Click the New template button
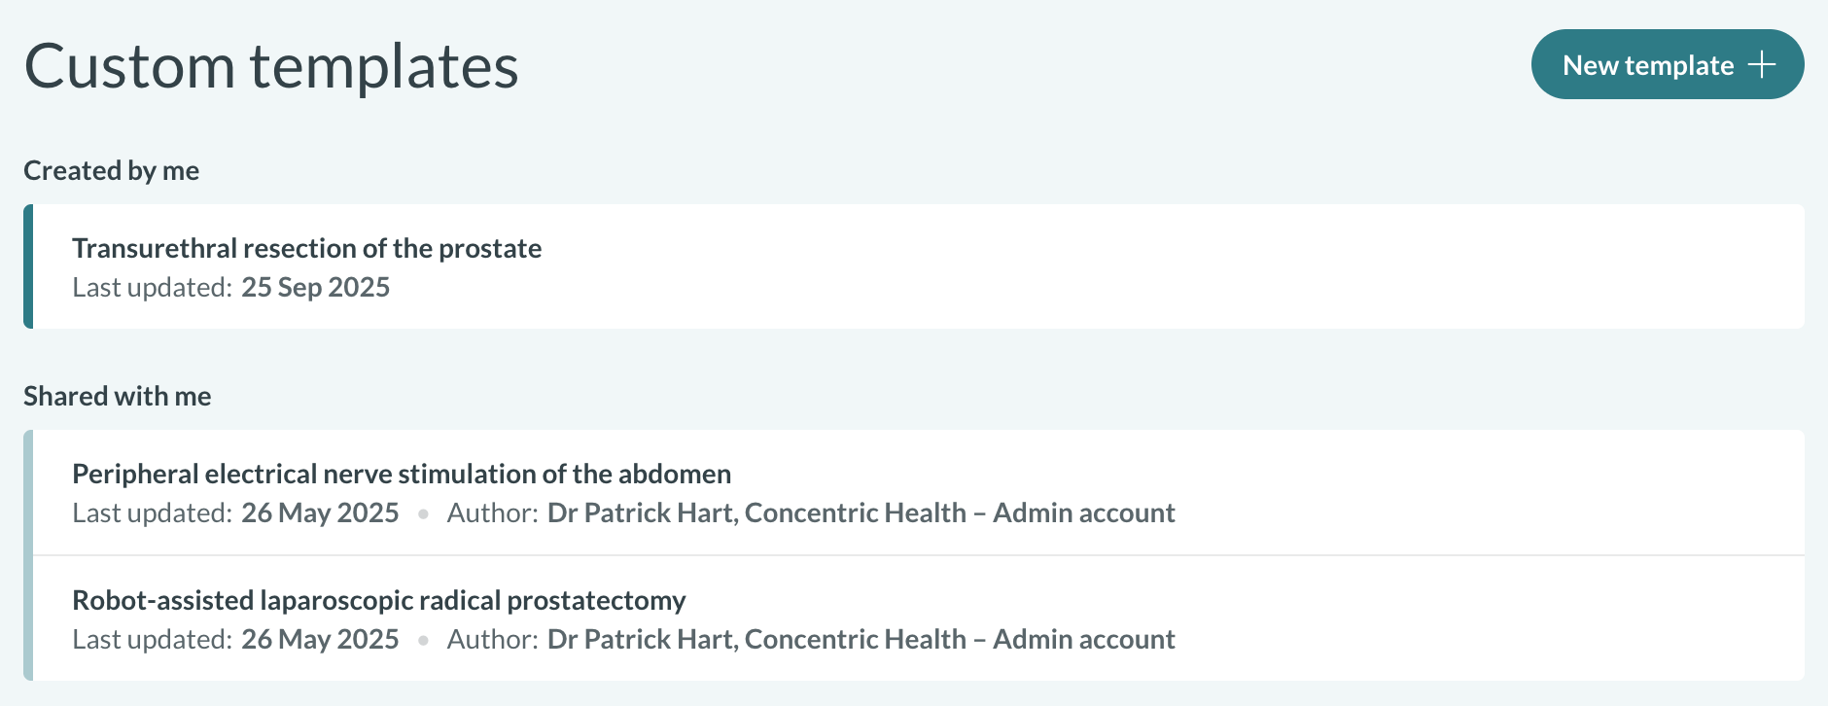This screenshot has height=706, width=1828. click(x=1647, y=65)
